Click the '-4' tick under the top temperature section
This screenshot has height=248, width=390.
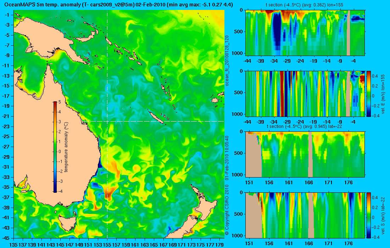pyautogui.click(x=353, y=61)
